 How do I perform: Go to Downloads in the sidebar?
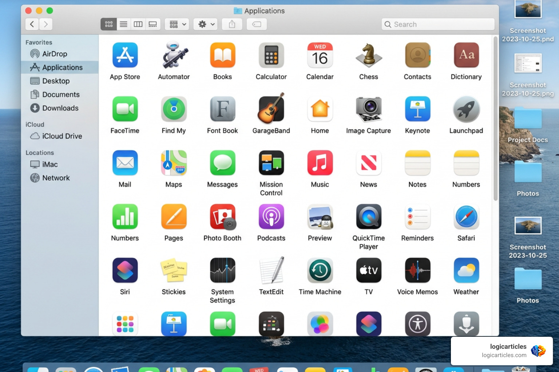[x=60, y=108]
